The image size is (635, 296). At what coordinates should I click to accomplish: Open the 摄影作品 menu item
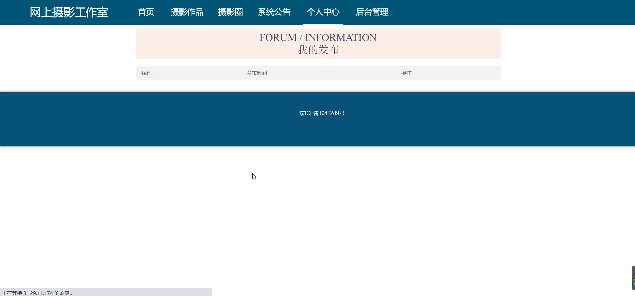pos(187,12)
